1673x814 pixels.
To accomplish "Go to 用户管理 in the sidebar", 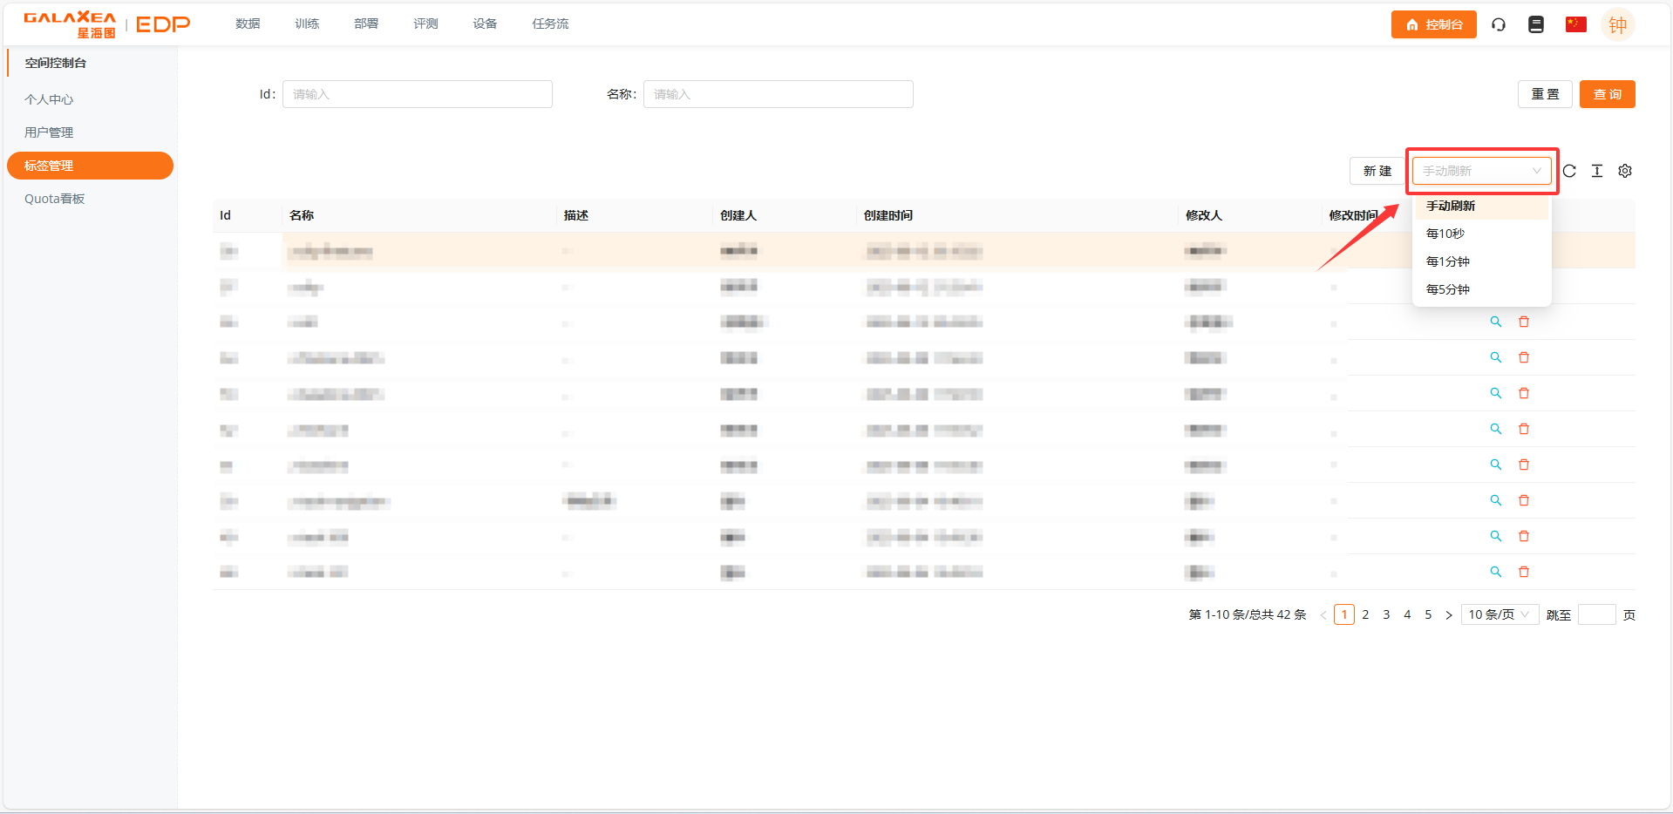I will (49, 132).
